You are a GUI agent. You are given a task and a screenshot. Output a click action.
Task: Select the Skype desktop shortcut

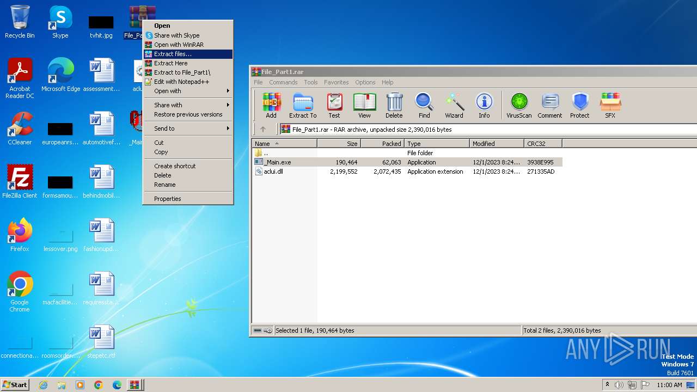click(60, 22)
